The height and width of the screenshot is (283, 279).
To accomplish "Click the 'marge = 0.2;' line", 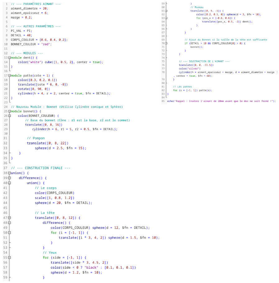I will (x=21, y=17).
